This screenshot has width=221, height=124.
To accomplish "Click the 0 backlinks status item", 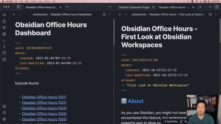I will (x=171, y=121).
